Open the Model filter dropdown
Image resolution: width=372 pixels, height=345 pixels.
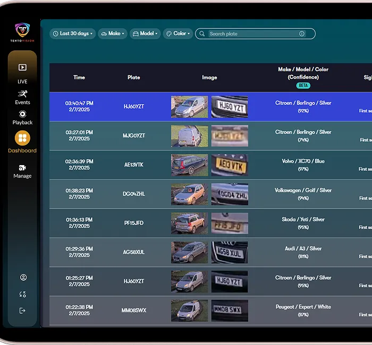(145, 33)
